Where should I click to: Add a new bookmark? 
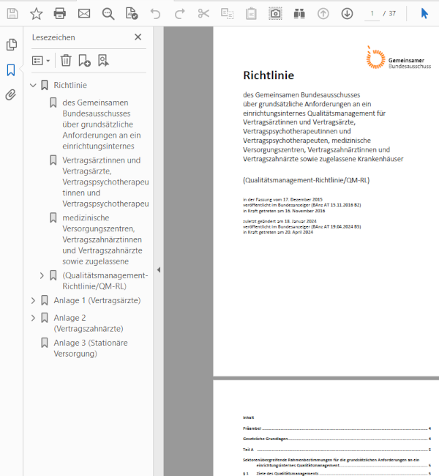pyautogui.click(x=84, y=61)
